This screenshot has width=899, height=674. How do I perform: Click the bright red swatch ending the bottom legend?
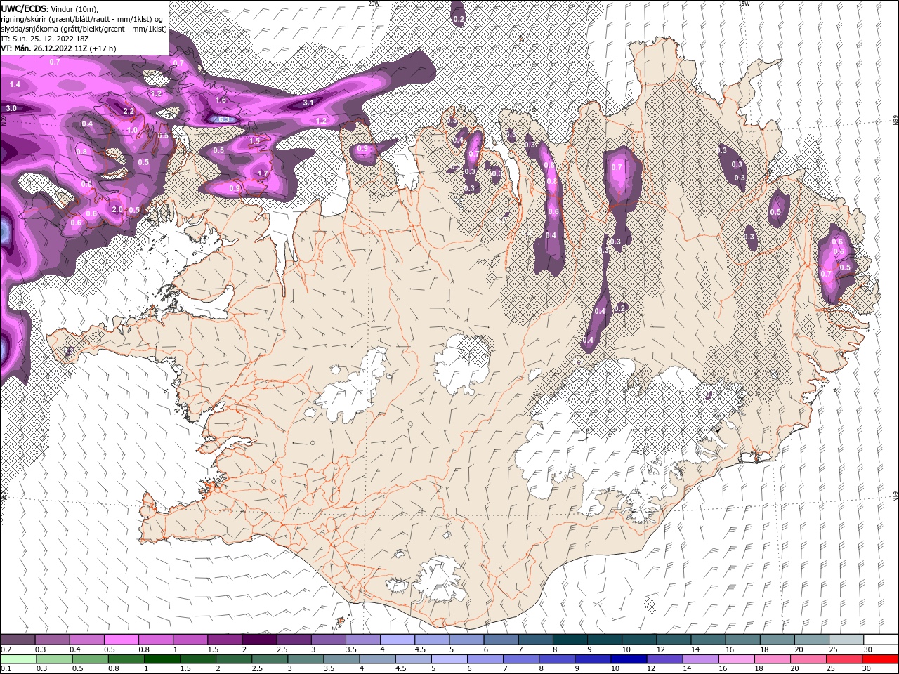pyautogui.click(x=880, y=659)
